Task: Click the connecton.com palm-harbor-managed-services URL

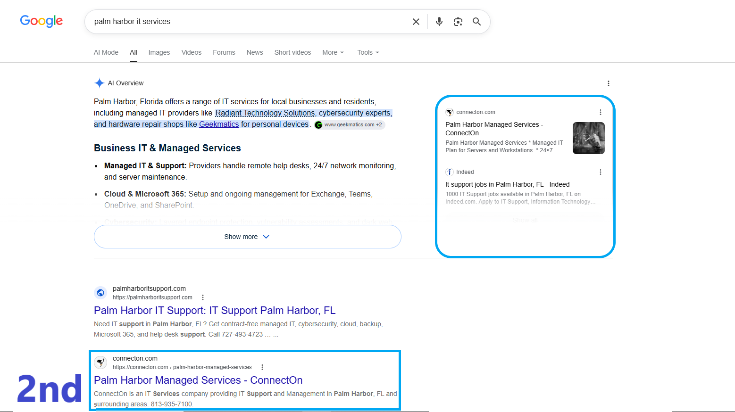Action: [182, 367]
